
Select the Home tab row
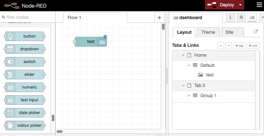tap(214, 55)
